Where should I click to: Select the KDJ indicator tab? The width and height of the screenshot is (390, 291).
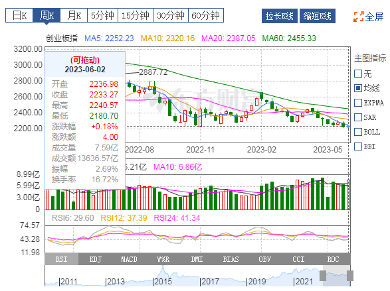(96, 259)
